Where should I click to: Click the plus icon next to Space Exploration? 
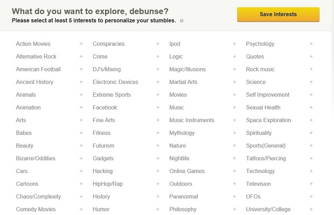(x=311, y=120)
